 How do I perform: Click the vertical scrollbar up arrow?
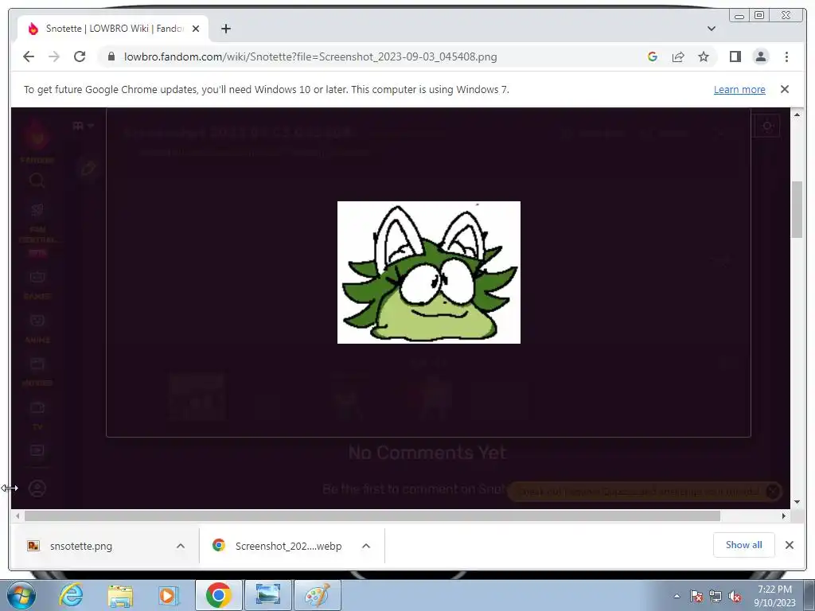797,115
